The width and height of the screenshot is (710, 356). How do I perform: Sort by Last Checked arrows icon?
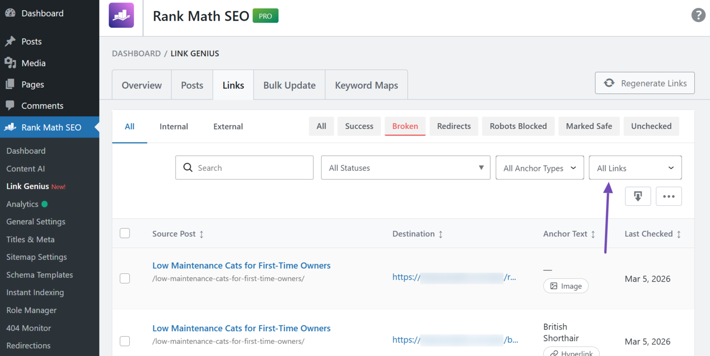coord(679,234)
